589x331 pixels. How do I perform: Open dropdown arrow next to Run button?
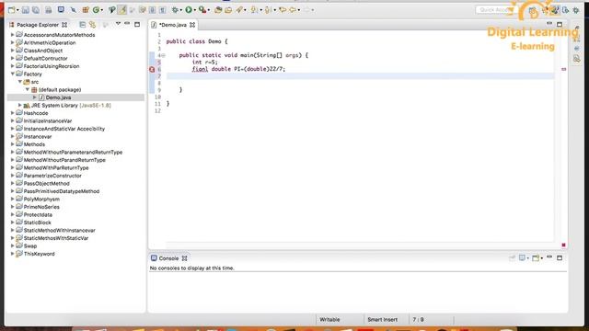point(194,10)
